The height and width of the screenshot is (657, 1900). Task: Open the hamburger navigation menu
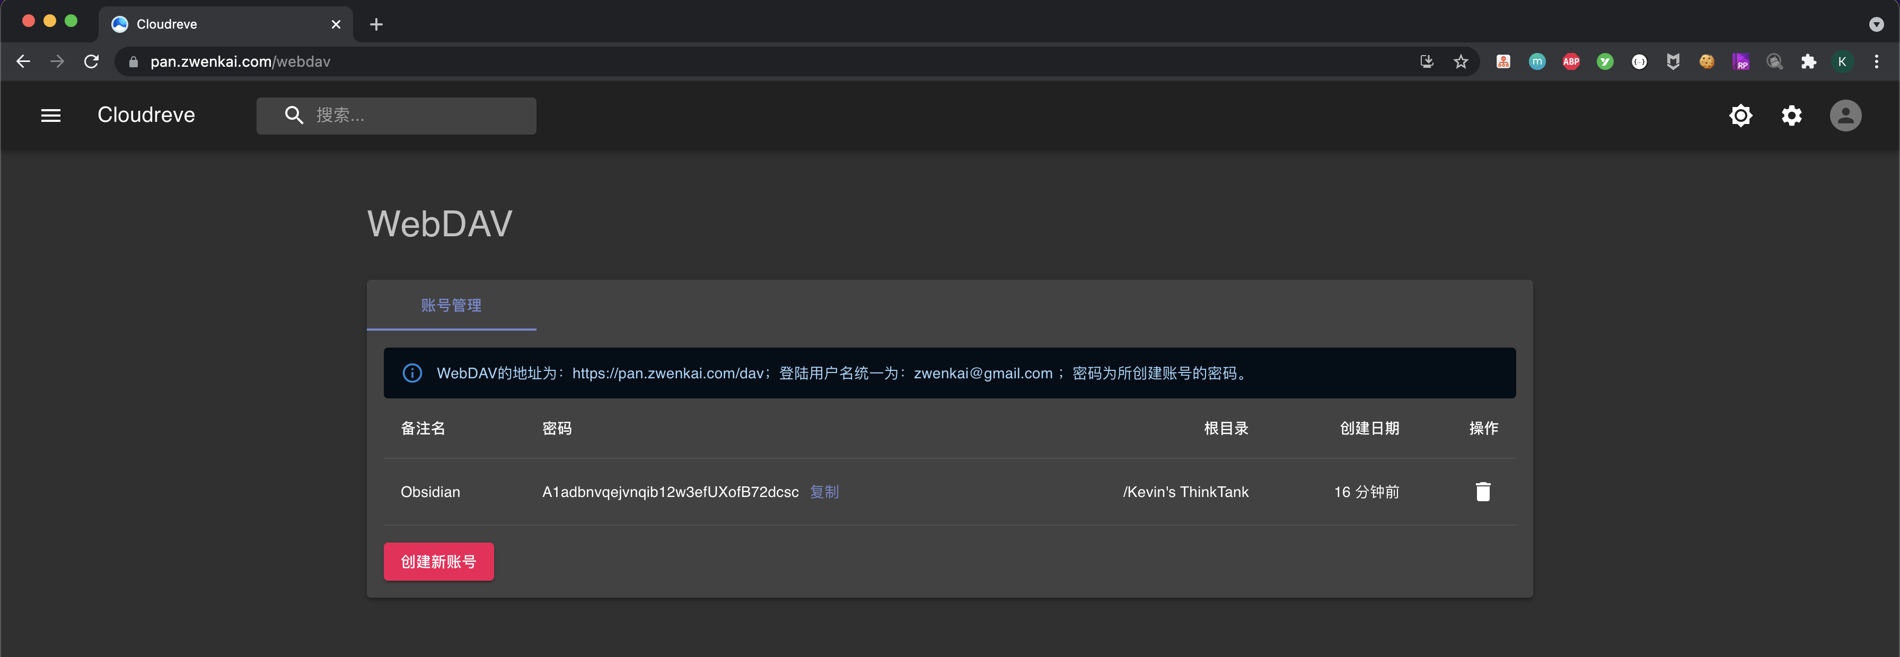tap(51, 116)
